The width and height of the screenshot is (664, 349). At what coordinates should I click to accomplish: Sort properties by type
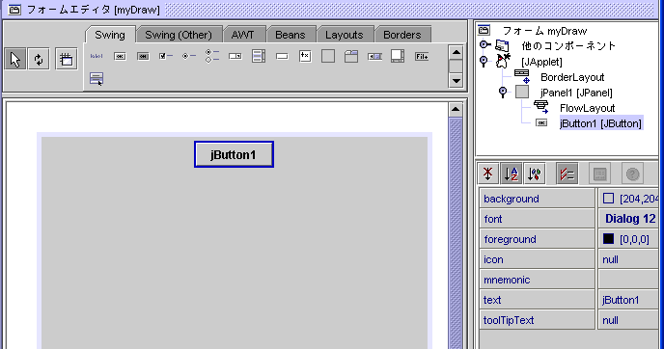pyautogui.click(x=535, y=174)
